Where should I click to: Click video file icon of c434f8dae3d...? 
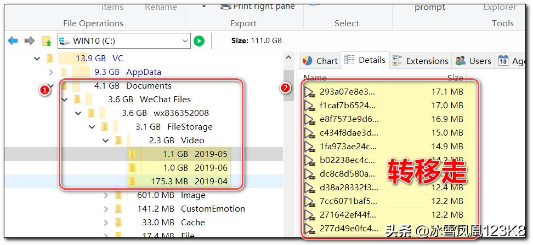(x=309, y=133)
